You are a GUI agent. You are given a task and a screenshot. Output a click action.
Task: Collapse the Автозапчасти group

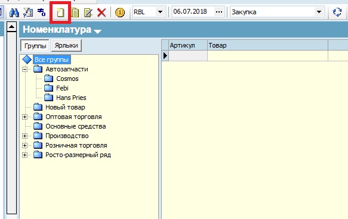click(25, 69)
